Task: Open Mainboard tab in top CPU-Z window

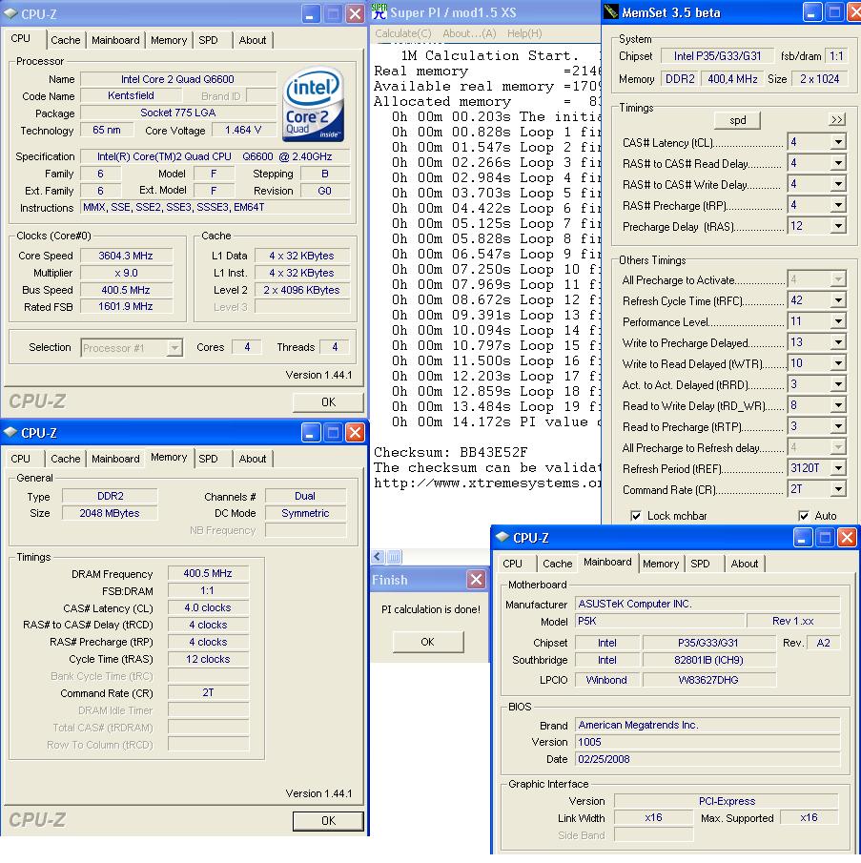Action: point(115,40)
